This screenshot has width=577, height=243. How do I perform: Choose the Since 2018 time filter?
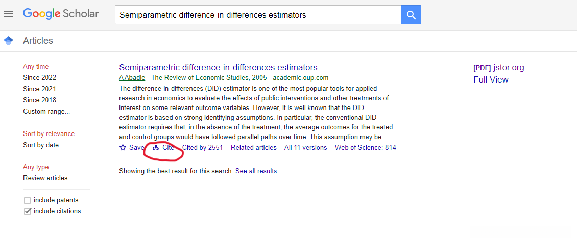[39, 100]
